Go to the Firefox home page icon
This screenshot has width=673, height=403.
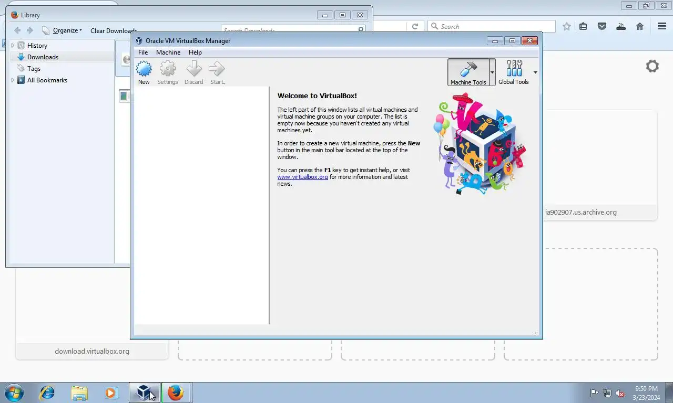[640, 26]
